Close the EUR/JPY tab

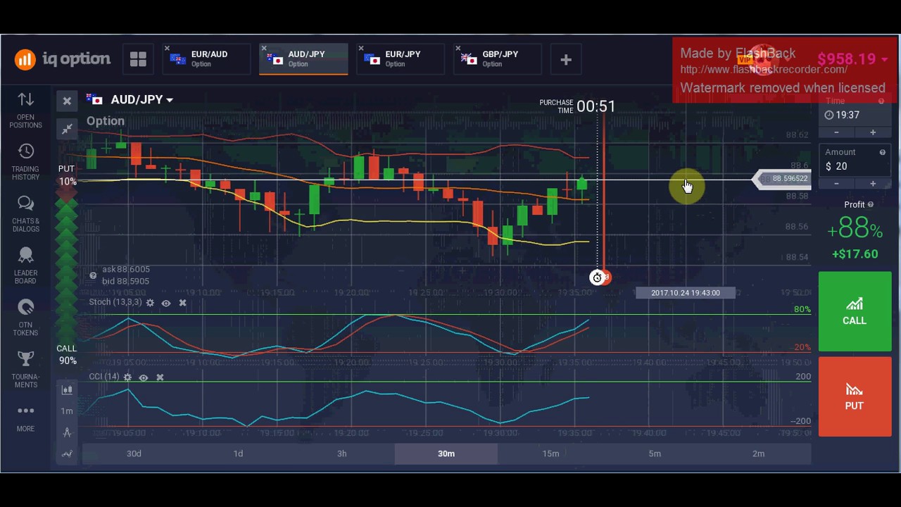point(361,49)
